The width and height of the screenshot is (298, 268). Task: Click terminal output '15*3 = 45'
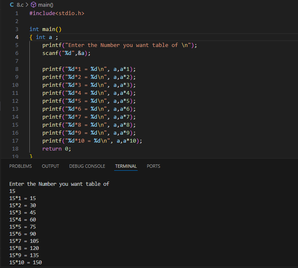click(x=23, y=213)
